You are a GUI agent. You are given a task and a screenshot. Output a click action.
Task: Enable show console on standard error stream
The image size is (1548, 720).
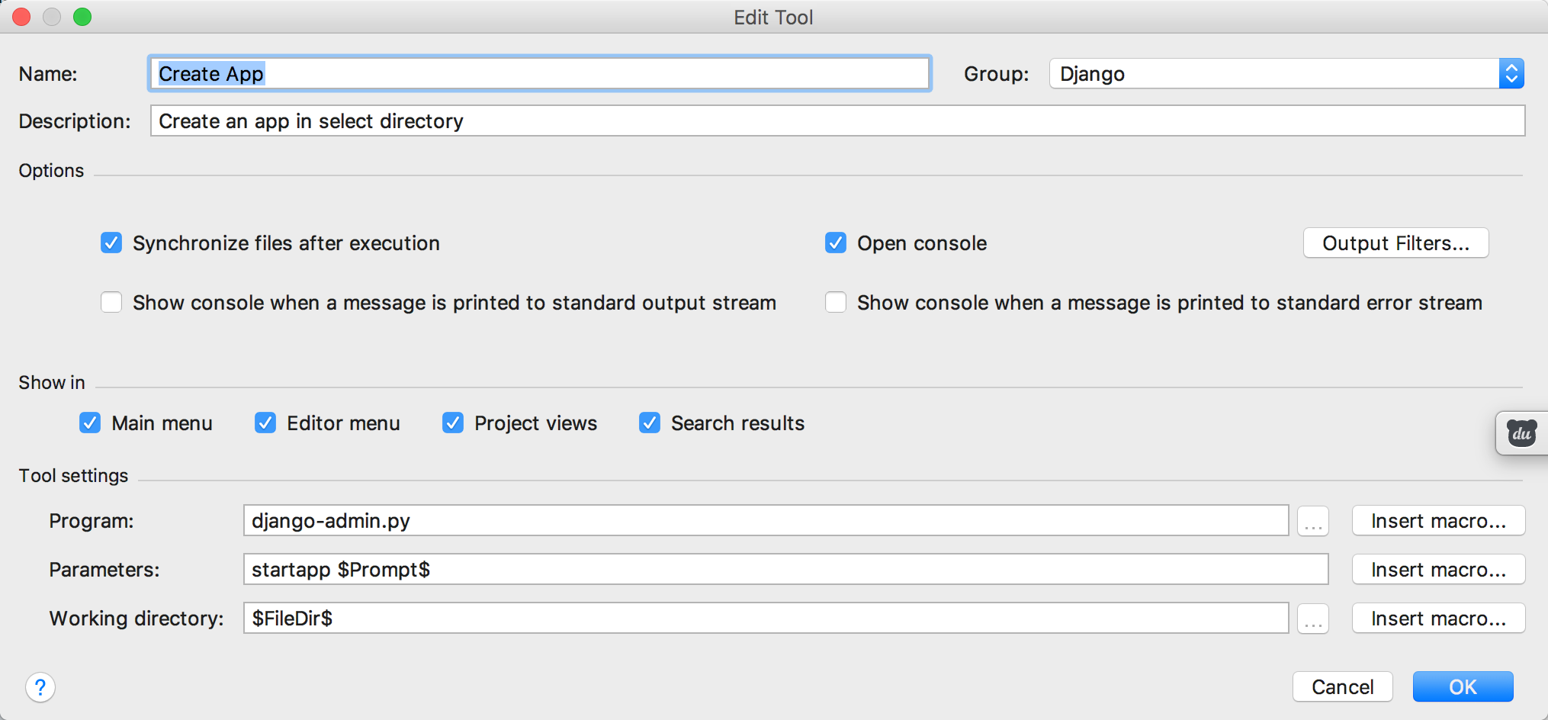836,303
